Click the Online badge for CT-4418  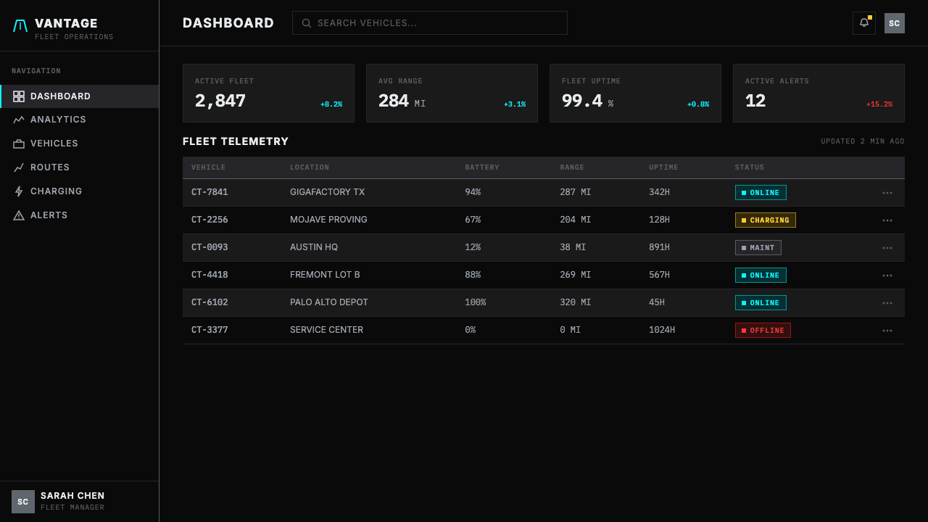tap(761, 275)
